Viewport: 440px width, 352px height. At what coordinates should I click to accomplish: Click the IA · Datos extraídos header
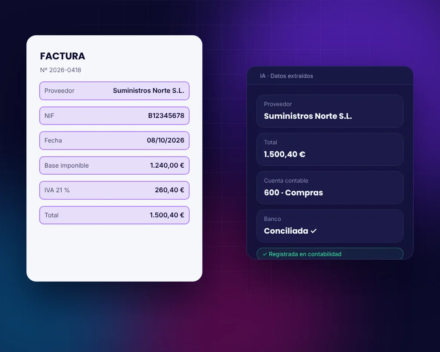(x=286, y=76)
